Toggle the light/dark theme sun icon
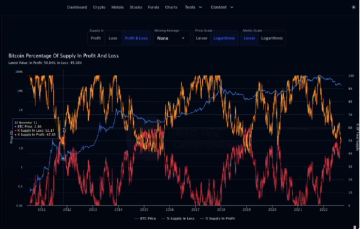Viewport: 360px width, 229px height. pyautogui.click(x=354, y=8)
